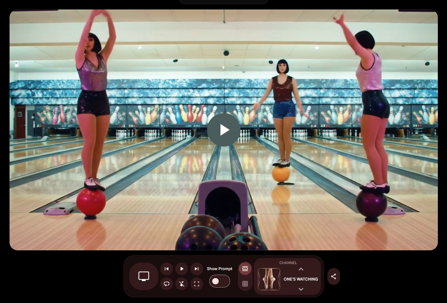Enter fullscreen using the corner-brackets icon

point(196,284)
